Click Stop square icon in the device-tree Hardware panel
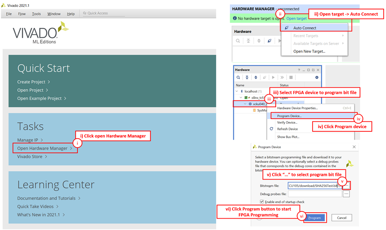 291,77
